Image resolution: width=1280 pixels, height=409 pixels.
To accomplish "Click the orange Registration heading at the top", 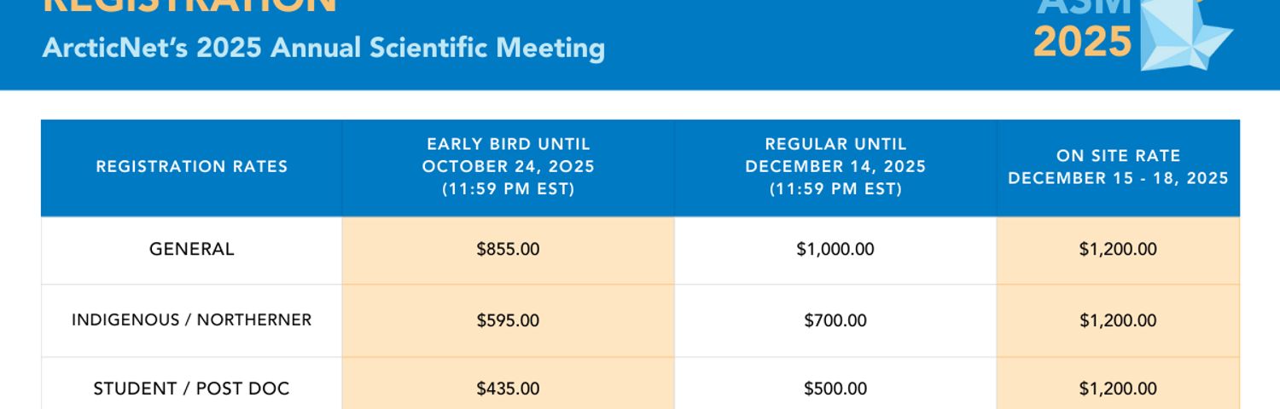I will [x=189, y=7].
